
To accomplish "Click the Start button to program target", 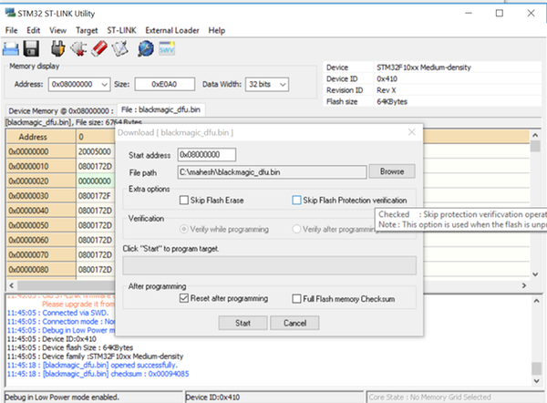I will 243,323.
